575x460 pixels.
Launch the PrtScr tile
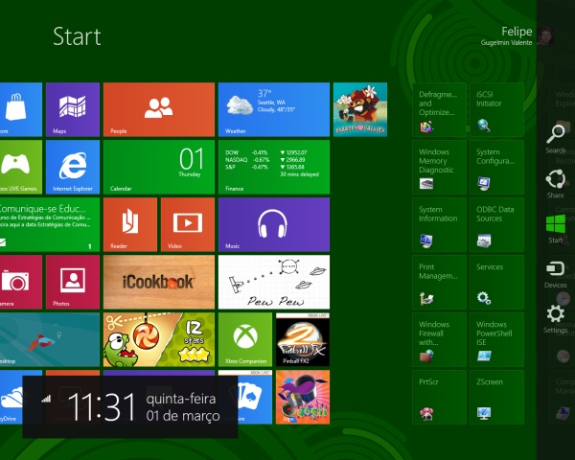pyautogui.click(x=439, y=397)
